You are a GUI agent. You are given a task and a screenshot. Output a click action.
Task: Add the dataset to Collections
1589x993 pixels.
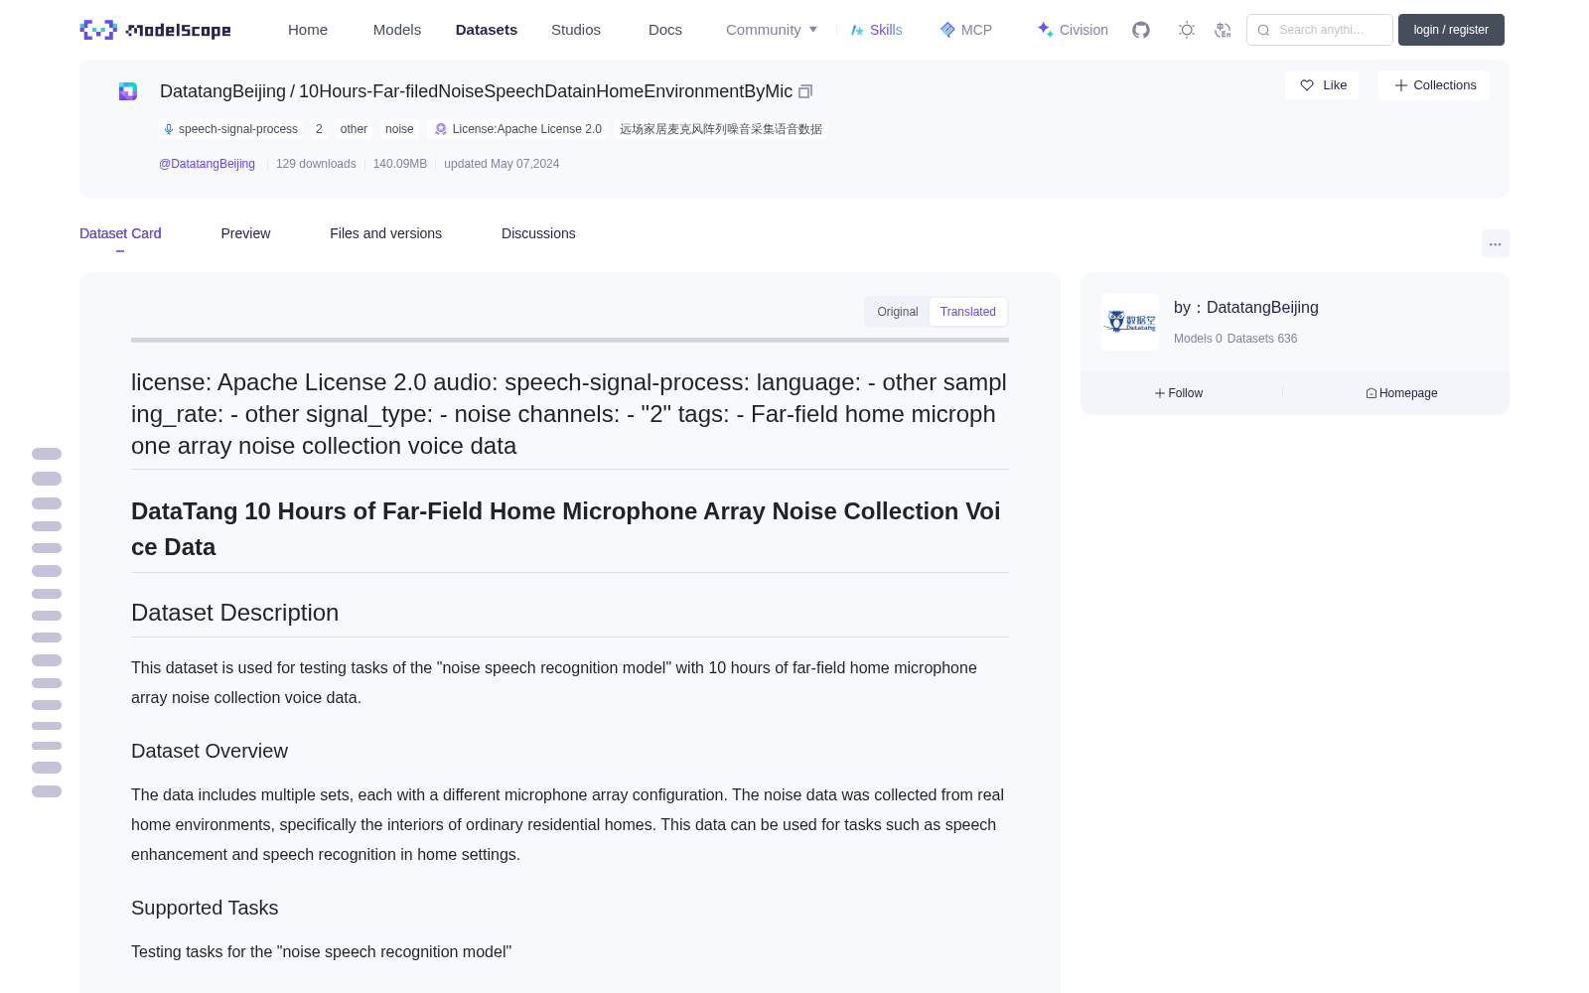click(x=1434, y=85)
